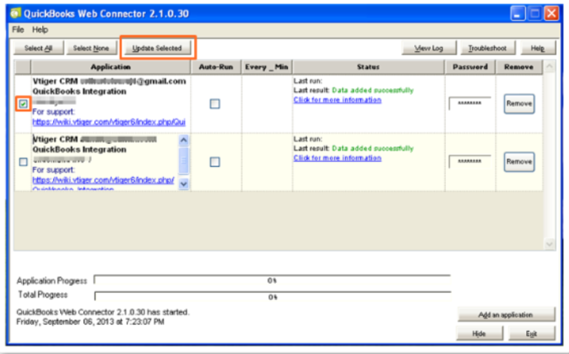Remove the second Vtiger CRM application
Image resolution: width=569 pixels, height=354 pixels.
(x=519, y=162)
